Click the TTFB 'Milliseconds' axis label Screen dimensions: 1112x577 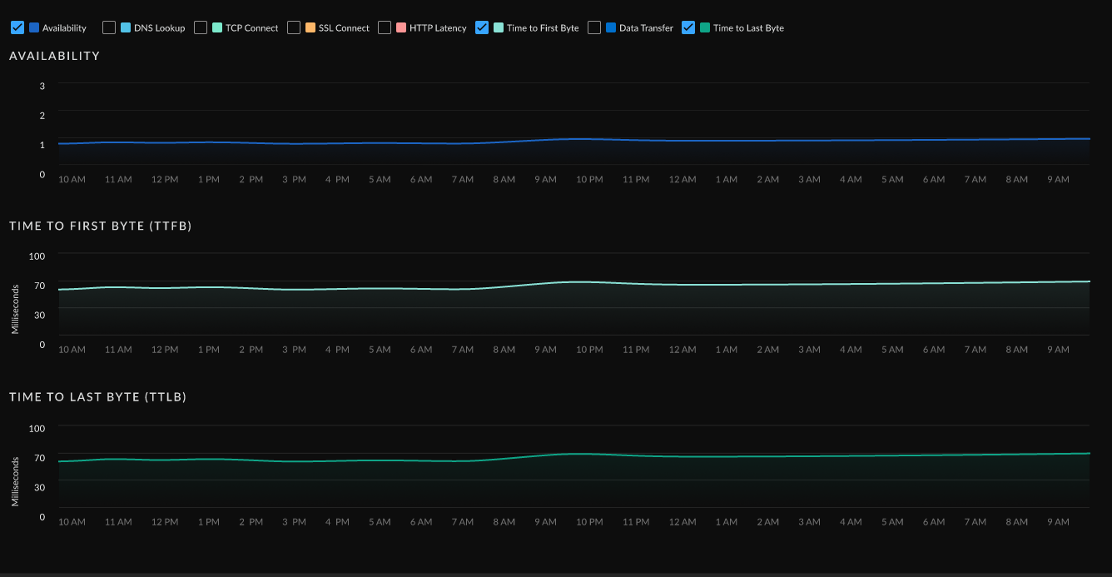[x=15, y=308]
